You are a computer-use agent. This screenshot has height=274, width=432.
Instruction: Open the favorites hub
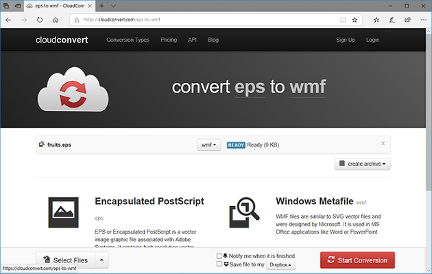[376, 20]
